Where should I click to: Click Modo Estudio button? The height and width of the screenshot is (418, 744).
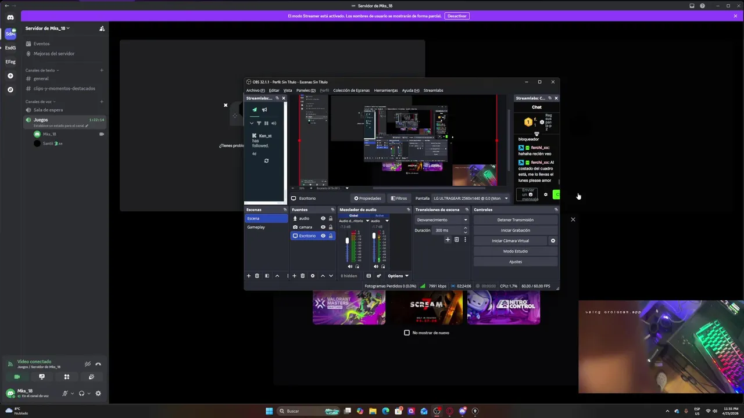pyautogui.click(x=515, y=251)
